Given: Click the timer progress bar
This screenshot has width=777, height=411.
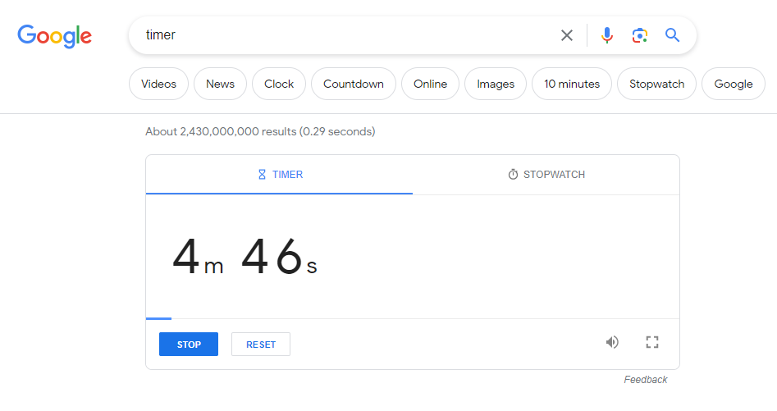Looking at the screenshot, I should tap(412, 319).
